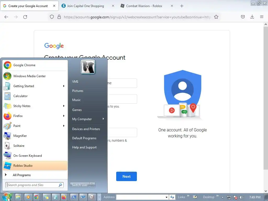
Task: Click the Start menu search magnifier icon
Action: pyautogui.click(x=60, y=185)
